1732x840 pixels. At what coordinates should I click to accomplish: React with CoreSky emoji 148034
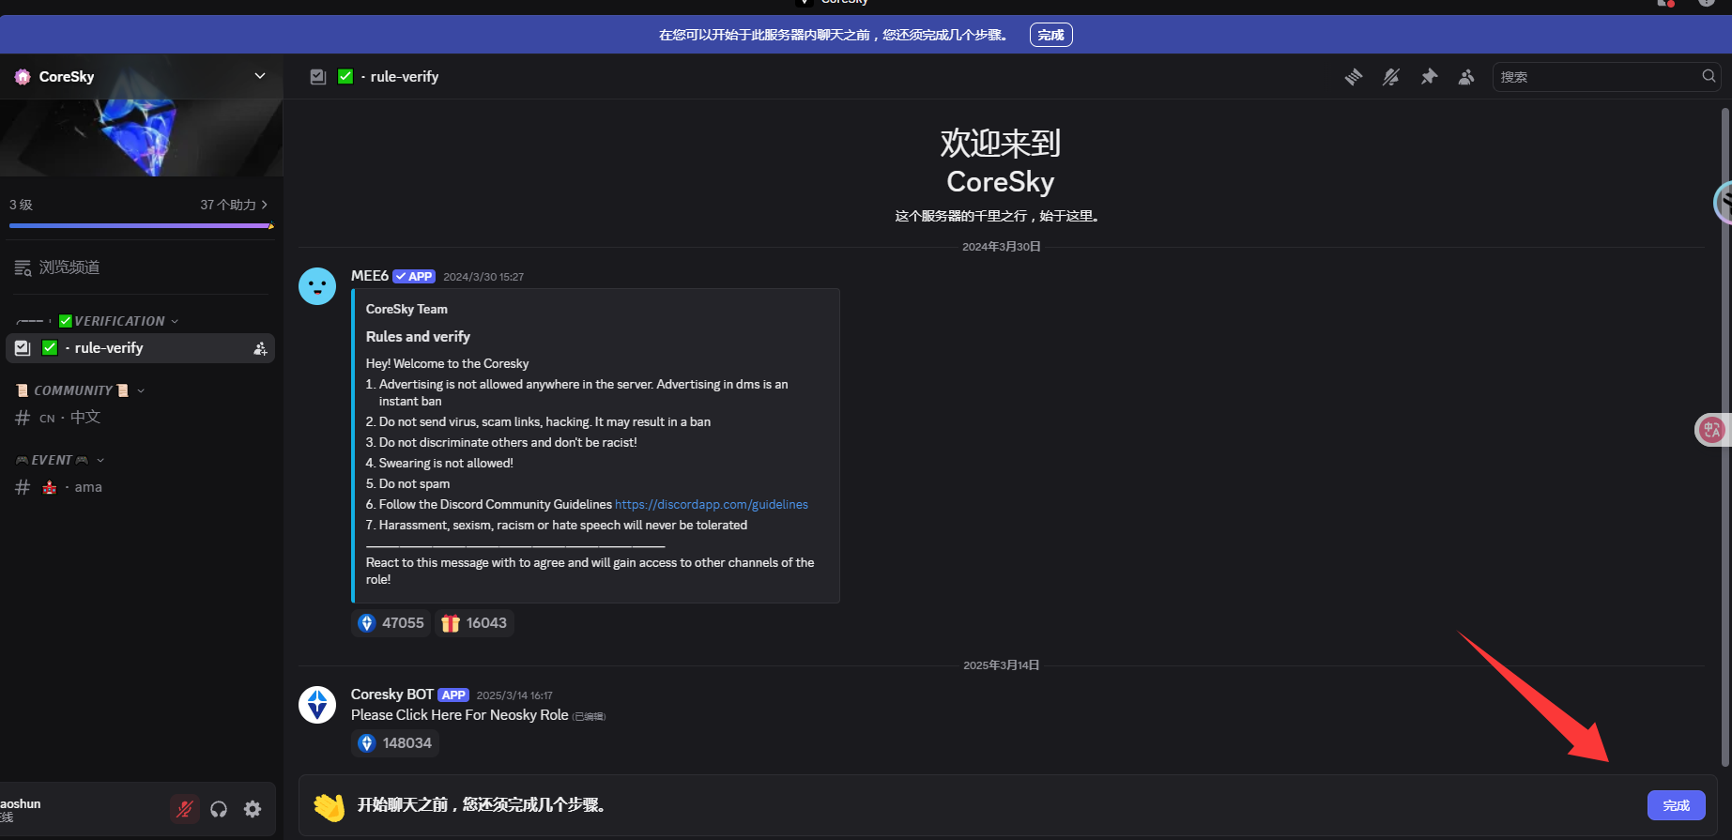pos(395,743)
